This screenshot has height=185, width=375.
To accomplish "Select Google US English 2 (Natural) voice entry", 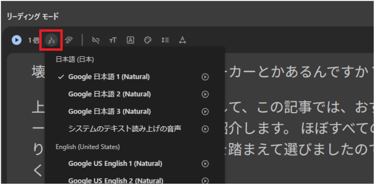I will click(x=115, y=180).
